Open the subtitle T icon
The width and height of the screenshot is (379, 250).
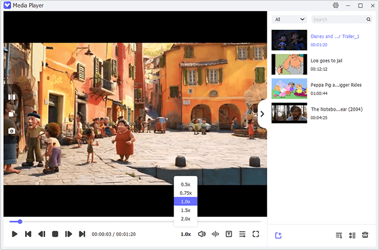(x=229, y=234)
